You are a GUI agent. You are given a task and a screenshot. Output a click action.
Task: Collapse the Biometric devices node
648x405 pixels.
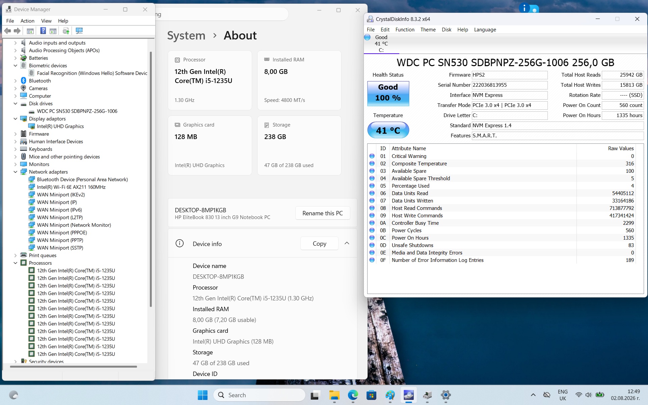point(15,65)
